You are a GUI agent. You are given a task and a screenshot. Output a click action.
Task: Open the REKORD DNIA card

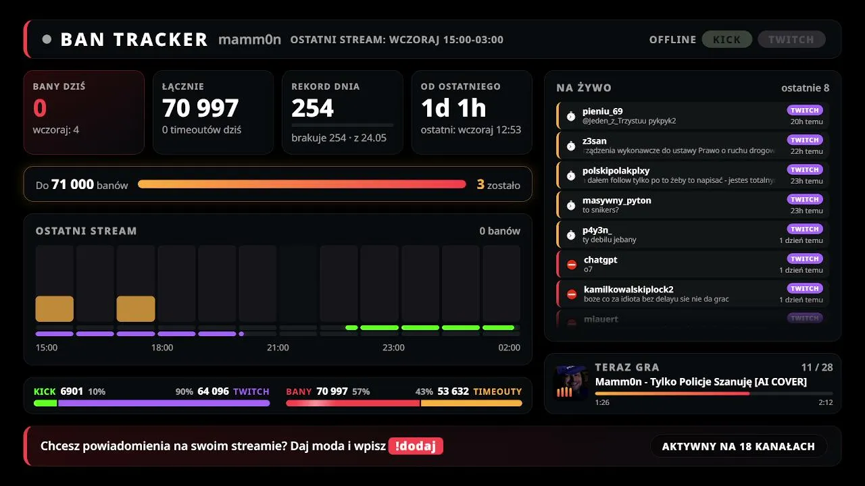point(343,112)
